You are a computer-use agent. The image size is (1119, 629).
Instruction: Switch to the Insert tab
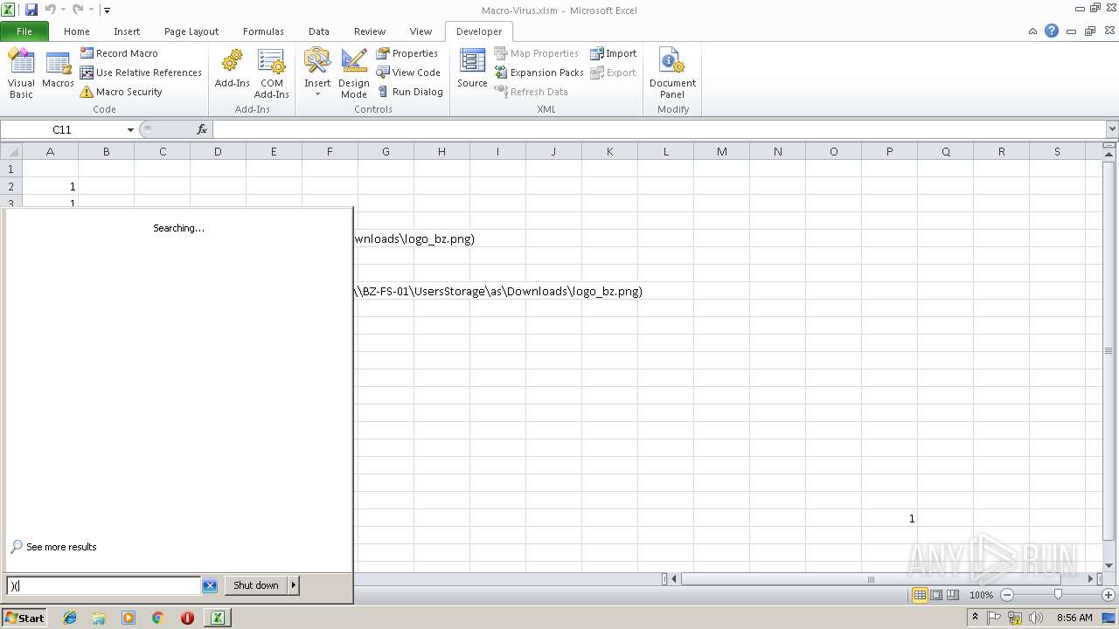pyautogui.click(x=127, y=31)
